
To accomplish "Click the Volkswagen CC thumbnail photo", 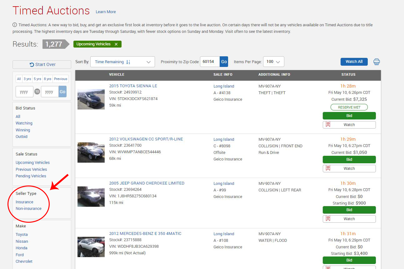I will pos(91,152).
